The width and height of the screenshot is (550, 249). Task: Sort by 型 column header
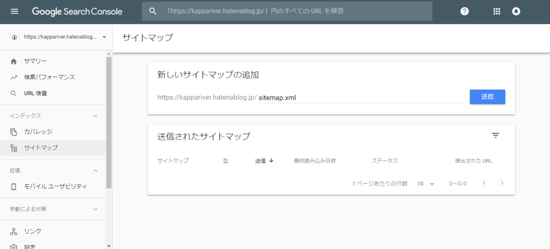[x=226, y=161]
